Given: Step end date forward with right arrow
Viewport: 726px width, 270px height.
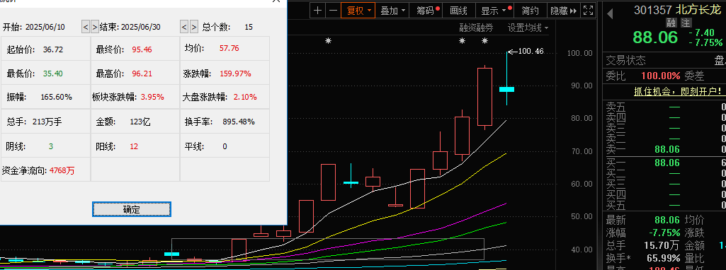Looking at the screenshot, I should click(x=194, y=27).
